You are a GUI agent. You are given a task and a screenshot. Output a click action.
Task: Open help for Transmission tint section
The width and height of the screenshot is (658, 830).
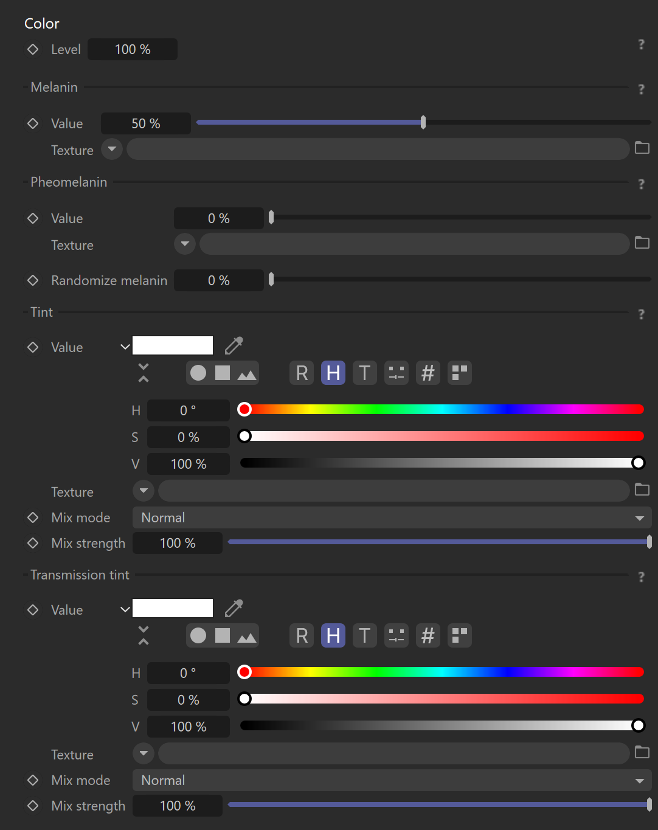click(641, 576)
